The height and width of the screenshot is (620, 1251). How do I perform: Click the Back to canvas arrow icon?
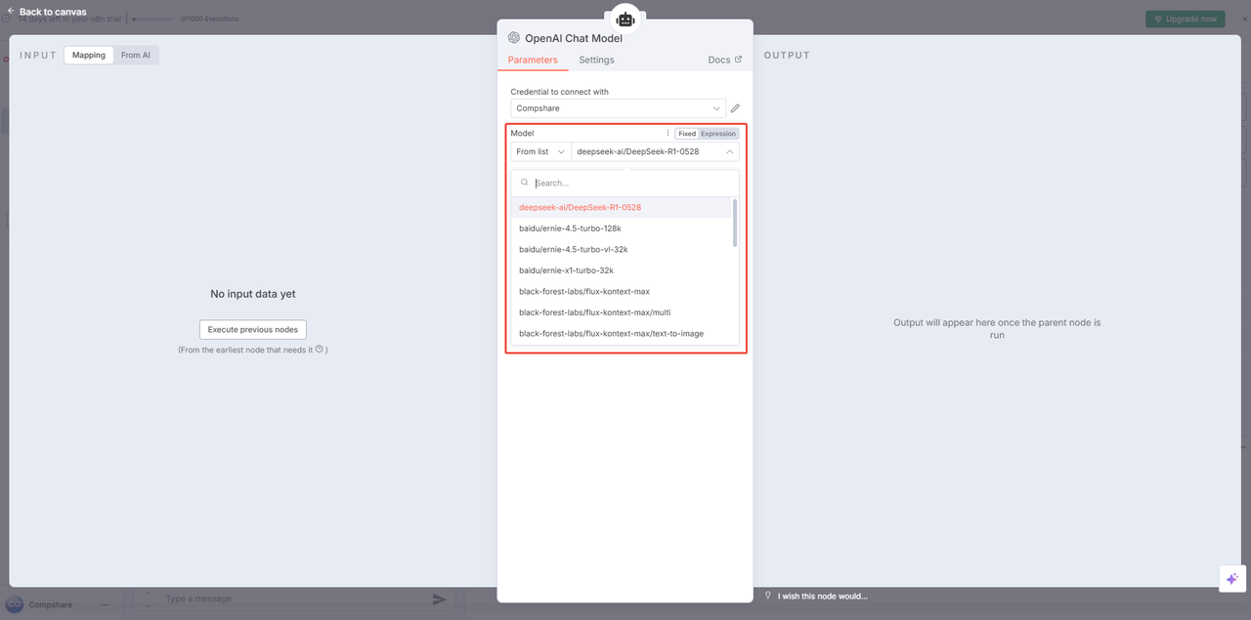pyautogui.click(x=11, y=12)
